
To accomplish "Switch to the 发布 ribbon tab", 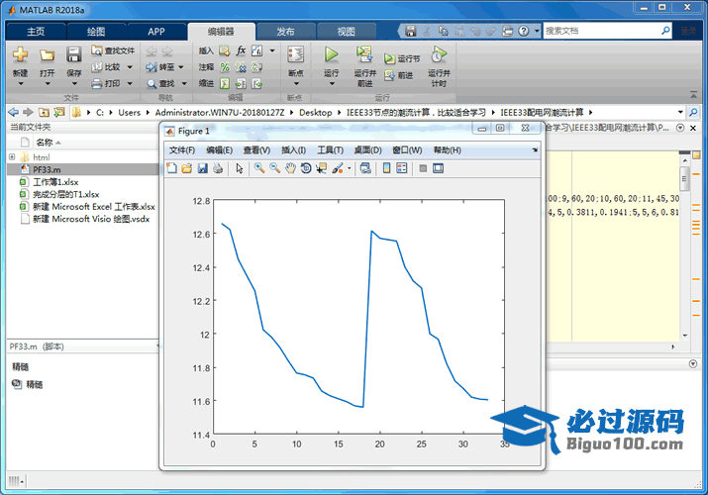I will (285, 32).
